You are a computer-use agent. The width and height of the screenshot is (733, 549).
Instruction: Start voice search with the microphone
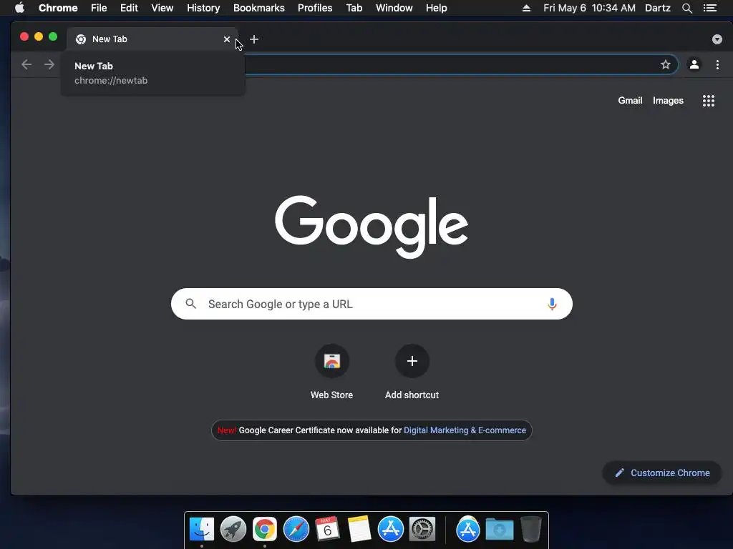pyautogui.click(x=552, y=304)
